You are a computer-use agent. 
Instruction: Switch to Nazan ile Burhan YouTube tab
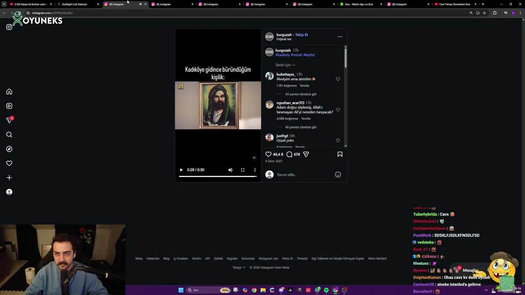click(31, 4)
